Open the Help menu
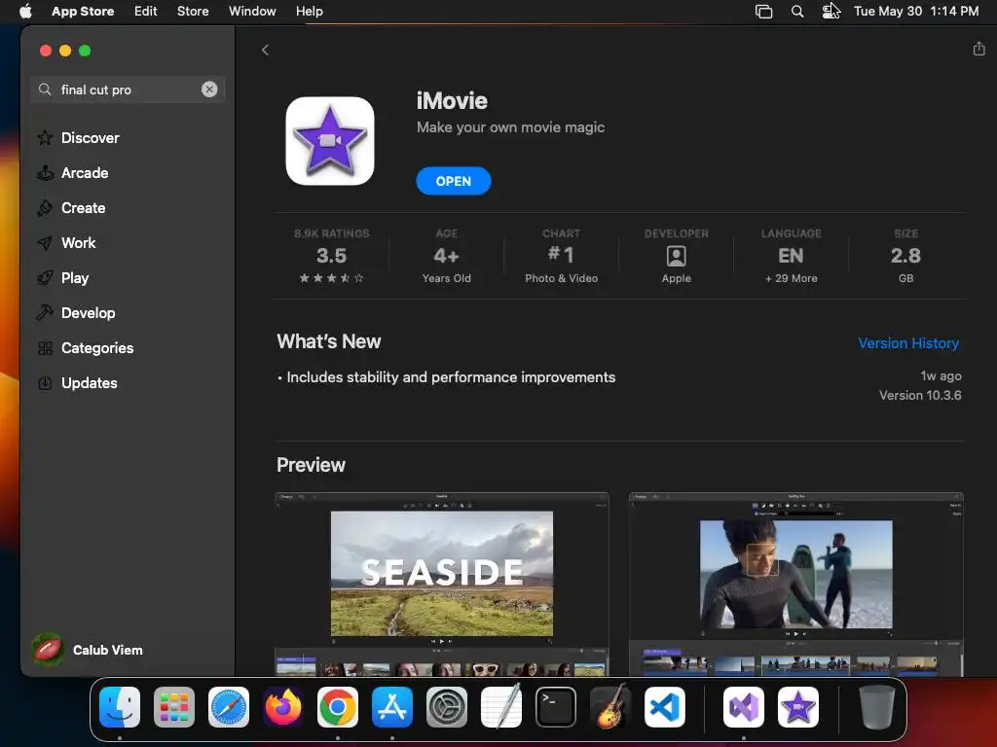The width and height of the screenshot is (997, 747). [x=309, y=11]
